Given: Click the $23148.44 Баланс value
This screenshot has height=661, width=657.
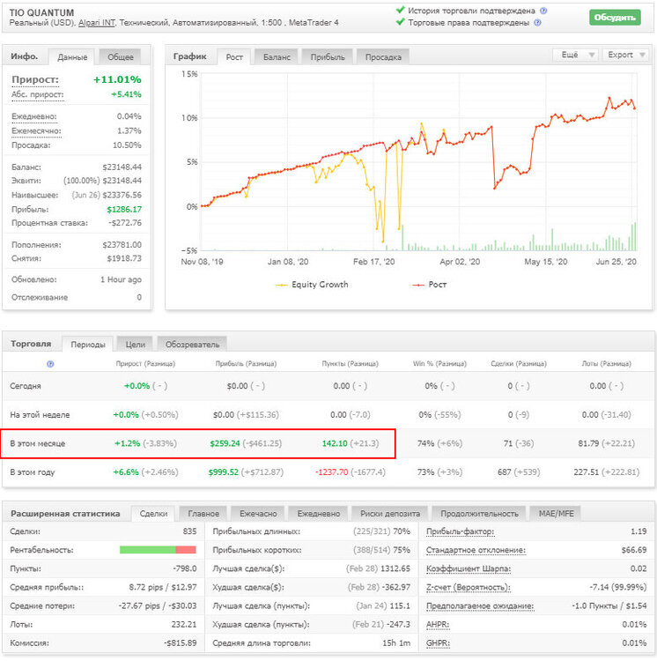Looking at the screenshot, I should click(x=122, y=167).
